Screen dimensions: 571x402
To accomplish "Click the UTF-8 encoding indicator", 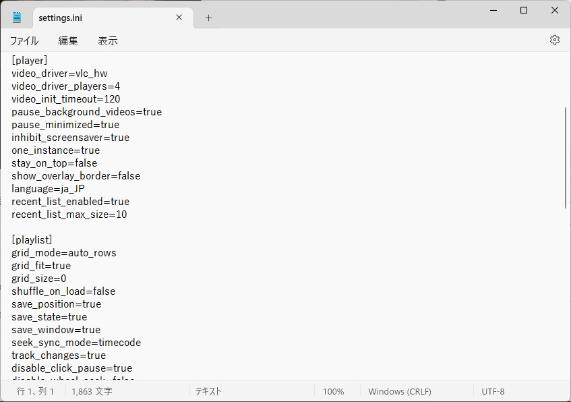I will pos(493,391).
